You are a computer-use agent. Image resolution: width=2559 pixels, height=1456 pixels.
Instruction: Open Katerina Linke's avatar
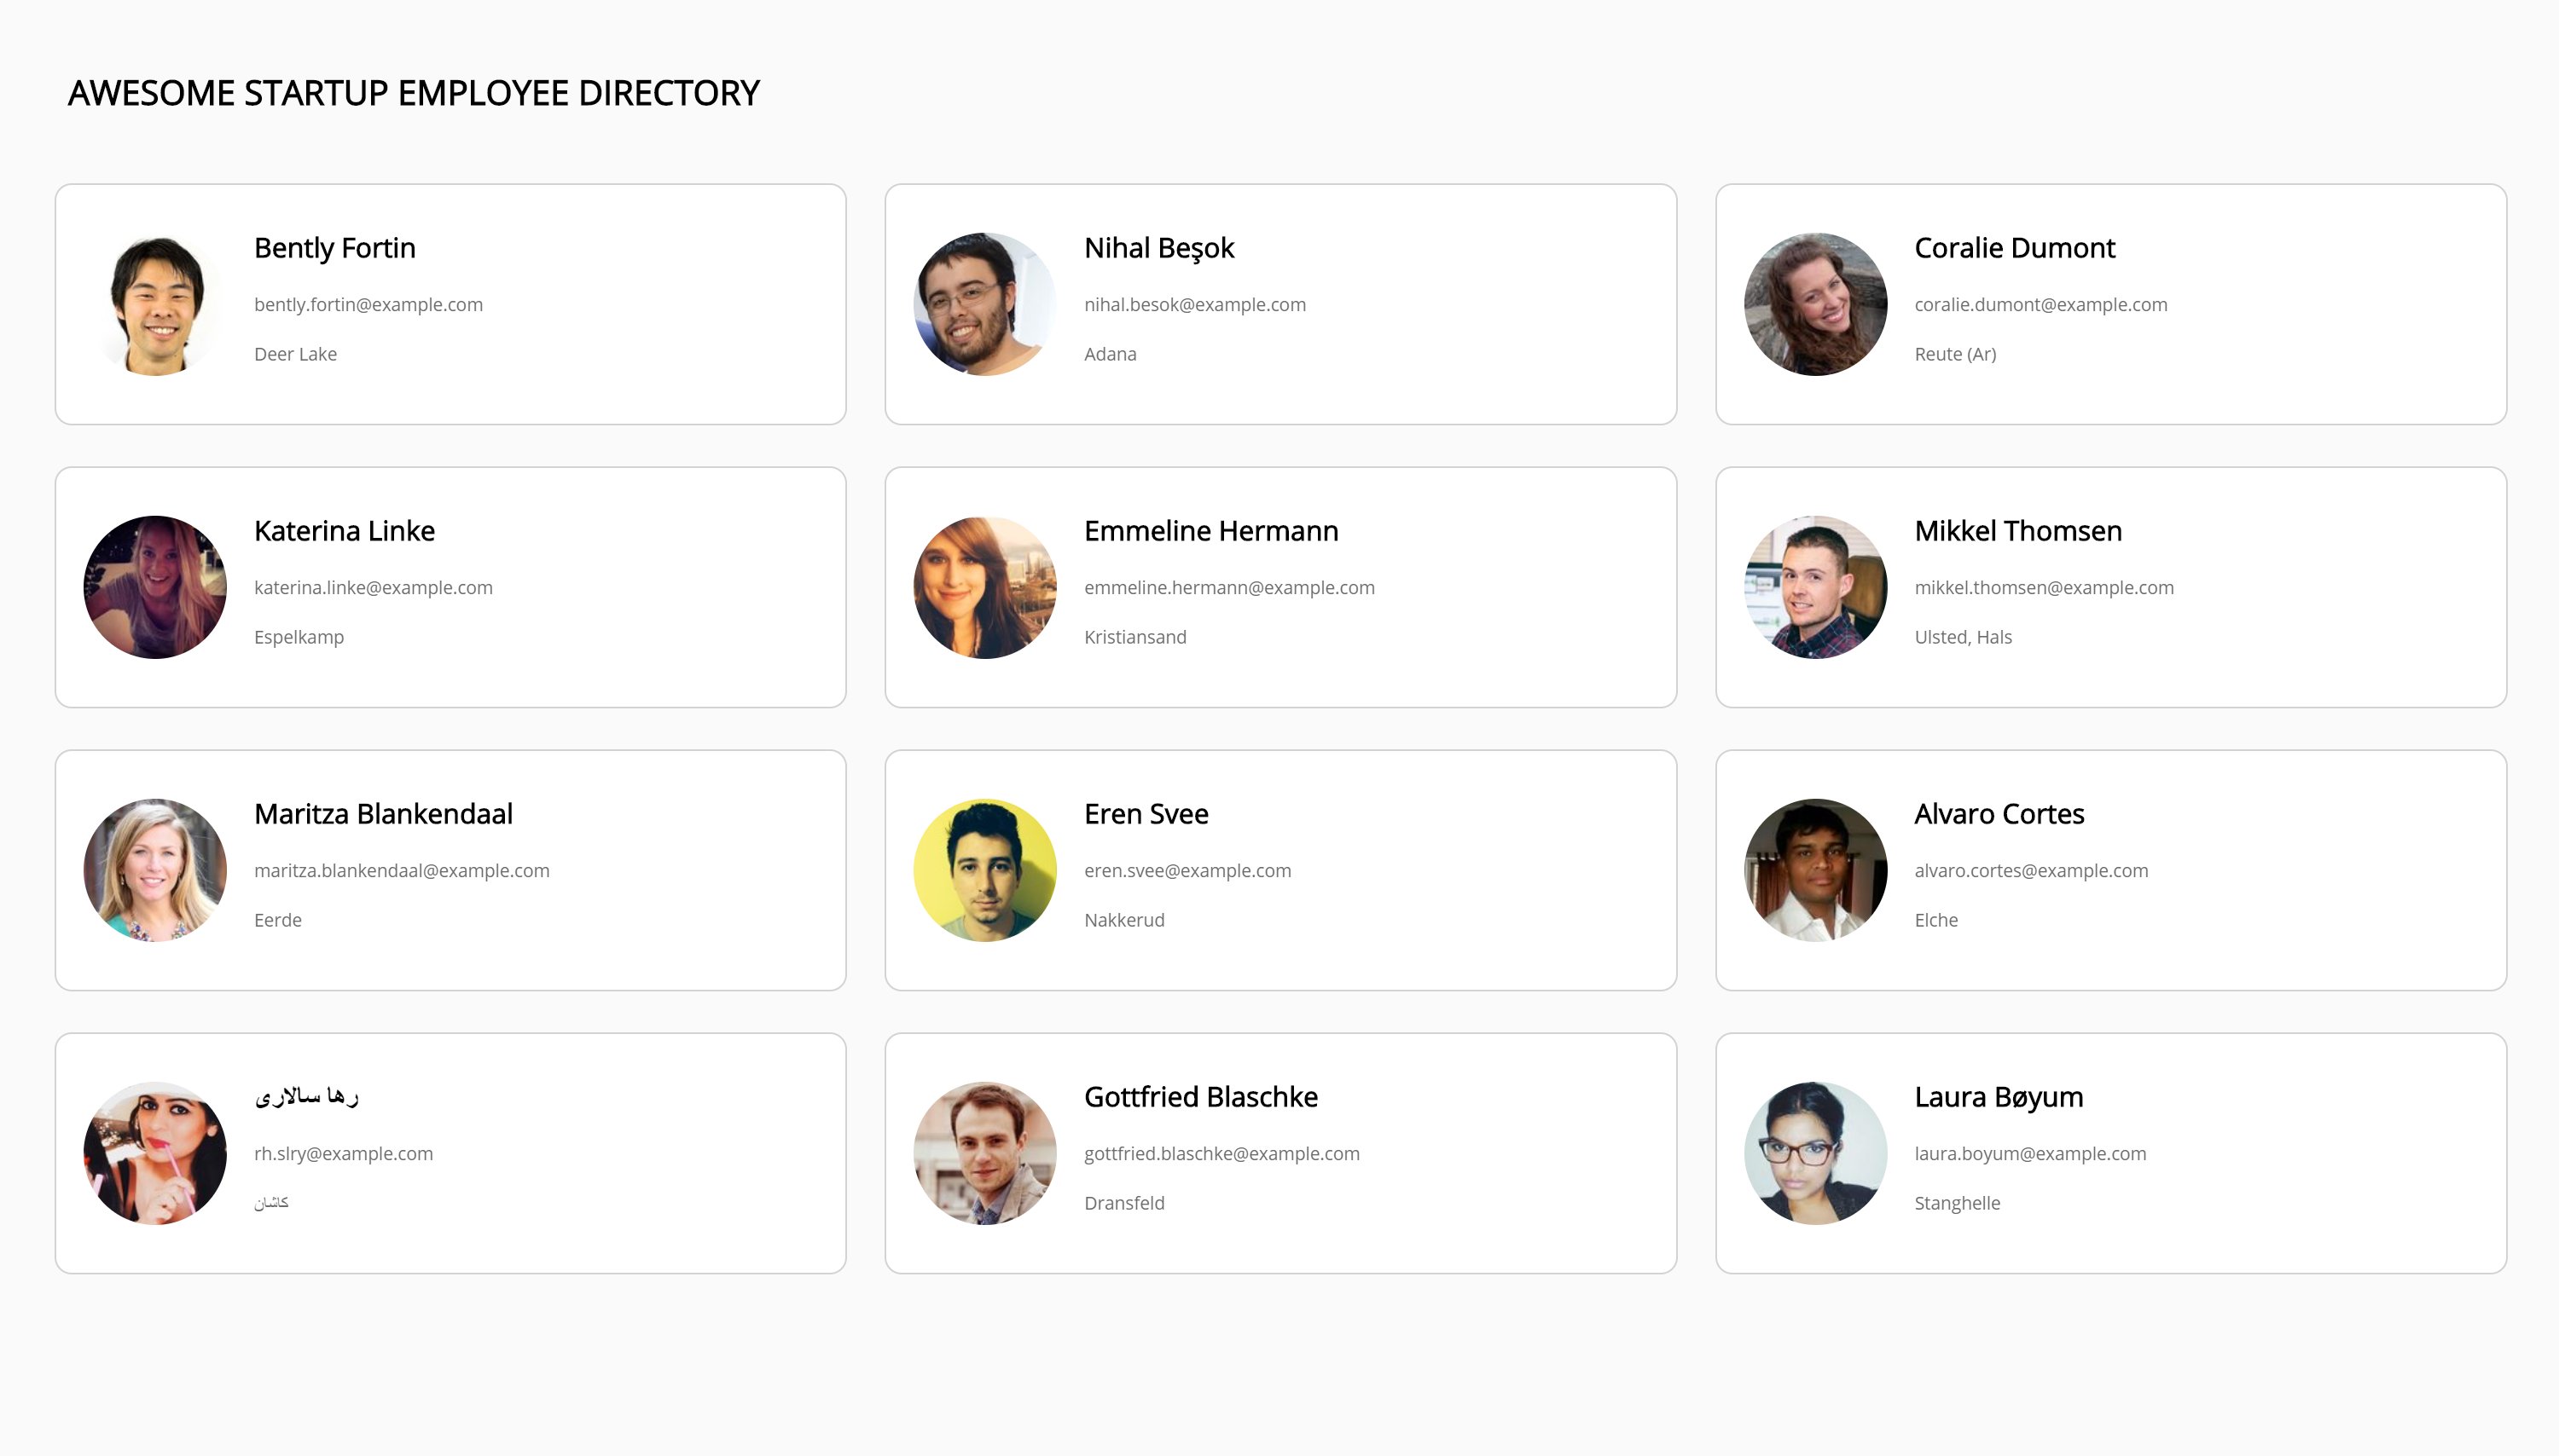coord(155,587)
